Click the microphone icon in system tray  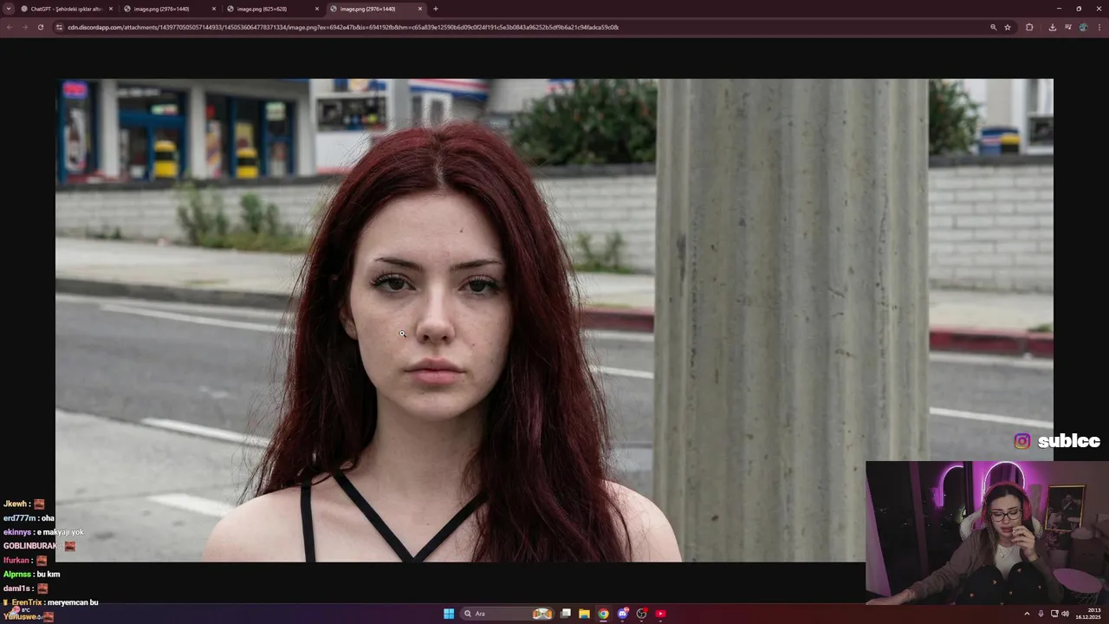[1041, 614]
